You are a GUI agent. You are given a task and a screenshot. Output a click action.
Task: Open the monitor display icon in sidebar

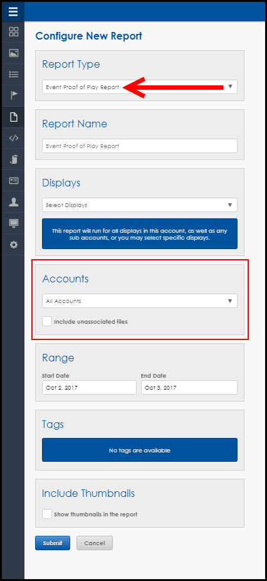pos(14,223)
